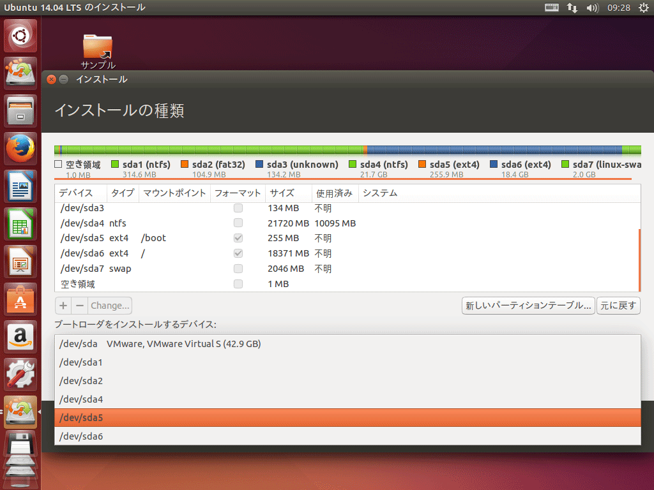Open the Amazon launcher icon
Image resolution: width=654 pixels, height=490 pixels.
coord(20,337)
